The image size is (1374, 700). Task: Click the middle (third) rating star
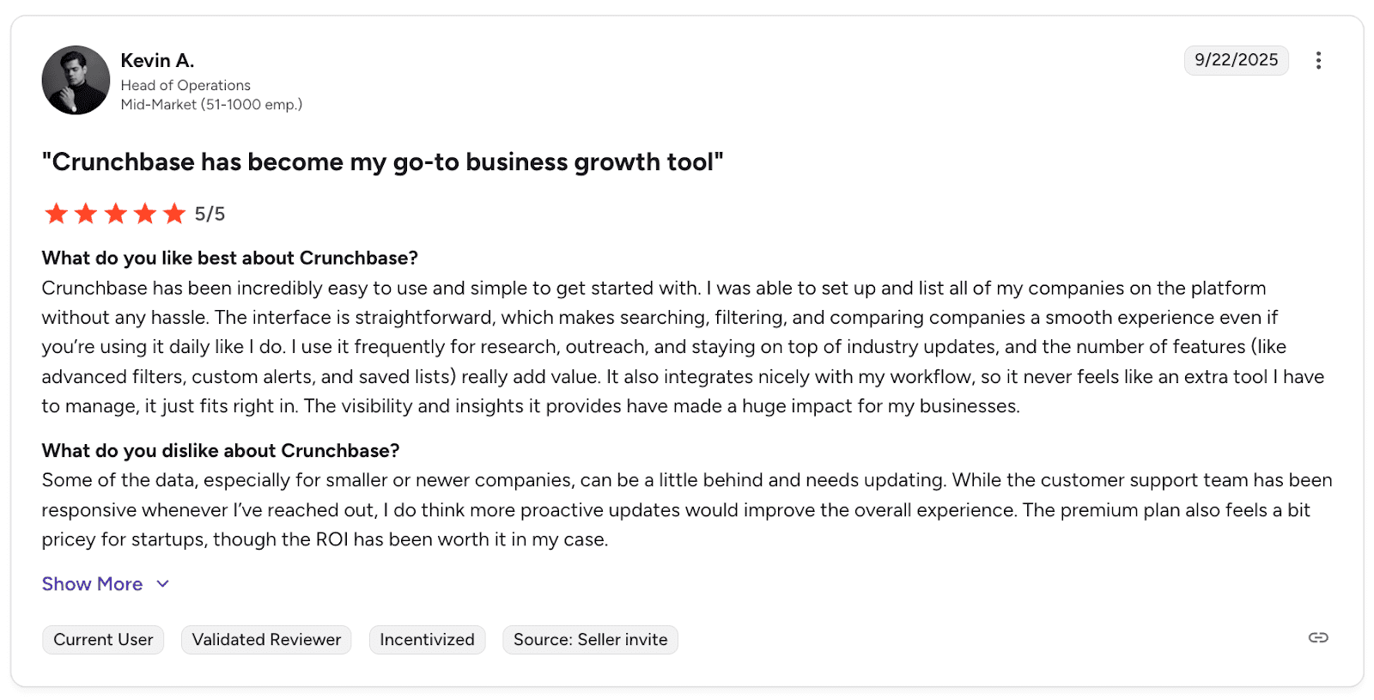(x=116, y=213)
